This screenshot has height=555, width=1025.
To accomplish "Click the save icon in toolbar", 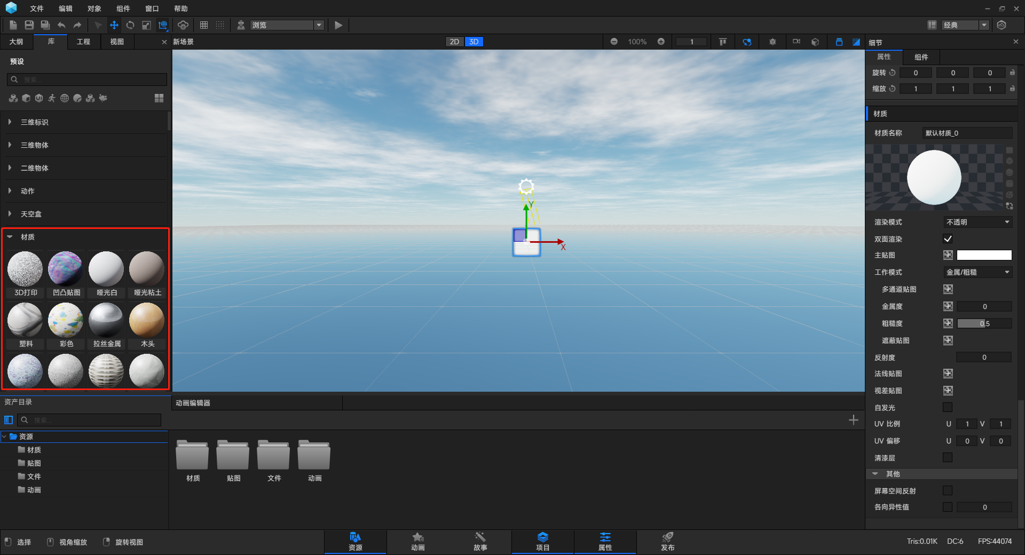I will click(29, 25).
